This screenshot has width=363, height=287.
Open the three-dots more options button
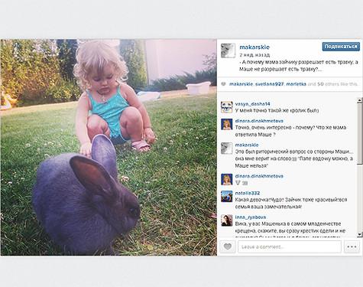[352, 246]
